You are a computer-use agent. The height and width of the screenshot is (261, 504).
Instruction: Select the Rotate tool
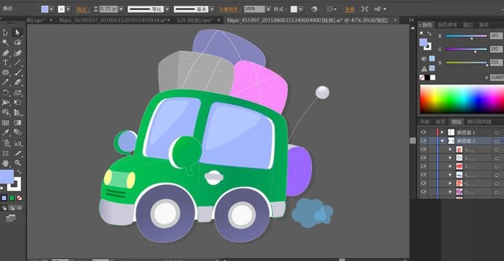[x=5, y=93]
